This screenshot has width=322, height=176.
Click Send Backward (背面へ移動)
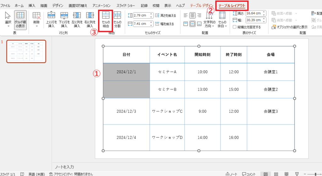(282, 20)
